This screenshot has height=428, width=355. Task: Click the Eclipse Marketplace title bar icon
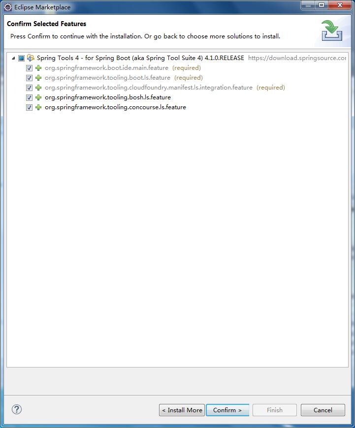click(8, 7)
